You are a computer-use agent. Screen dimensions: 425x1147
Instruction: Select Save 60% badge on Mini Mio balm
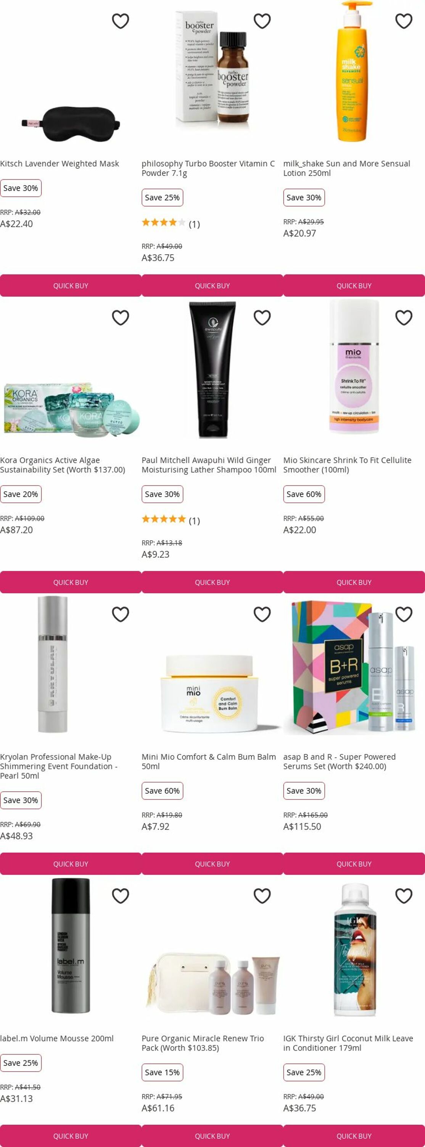[x=162, y=790]
